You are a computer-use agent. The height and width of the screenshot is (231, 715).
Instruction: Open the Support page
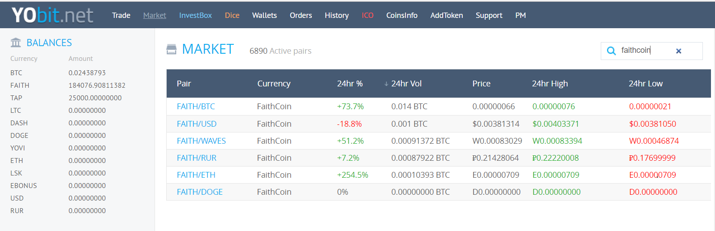pyautogui.click(x=489, y=15)
